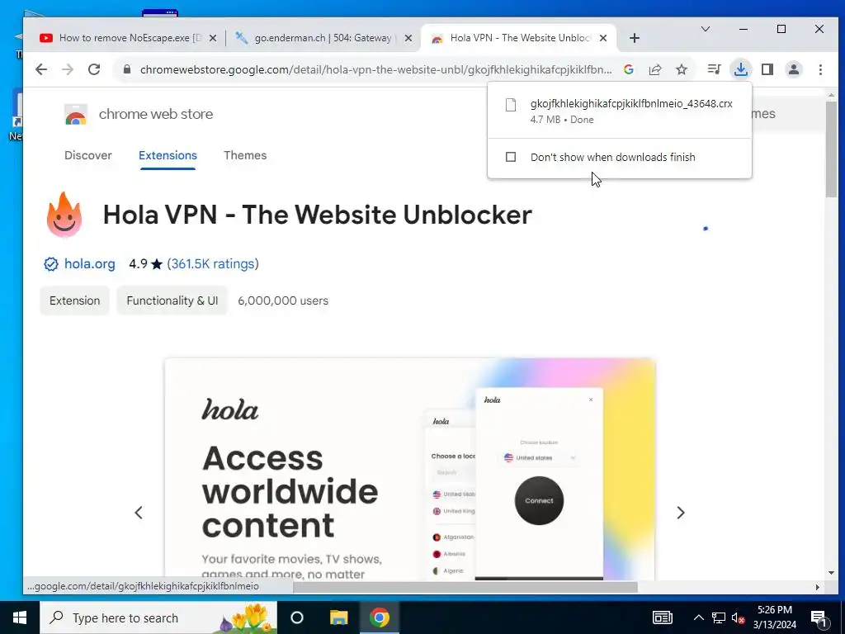Click the Hola VPN flame icon
Screen dimensions: 845x634
[x=64, y=215]
